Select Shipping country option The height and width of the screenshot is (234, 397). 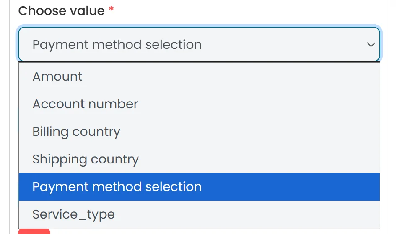[86, 159]
